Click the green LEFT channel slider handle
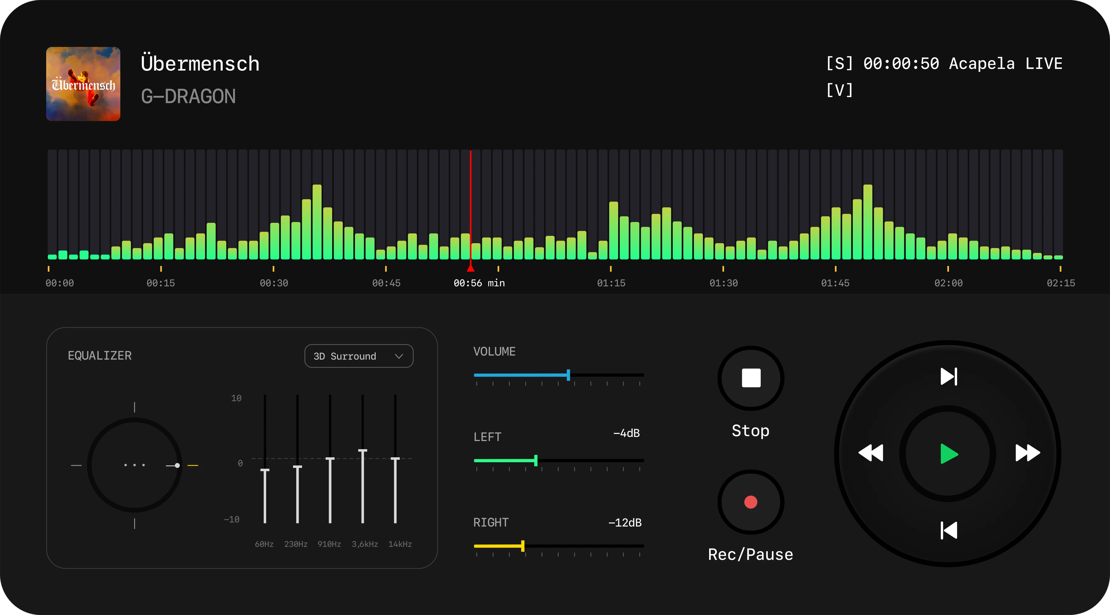The width and height of the screenshot is (1110, 615). 536,460
